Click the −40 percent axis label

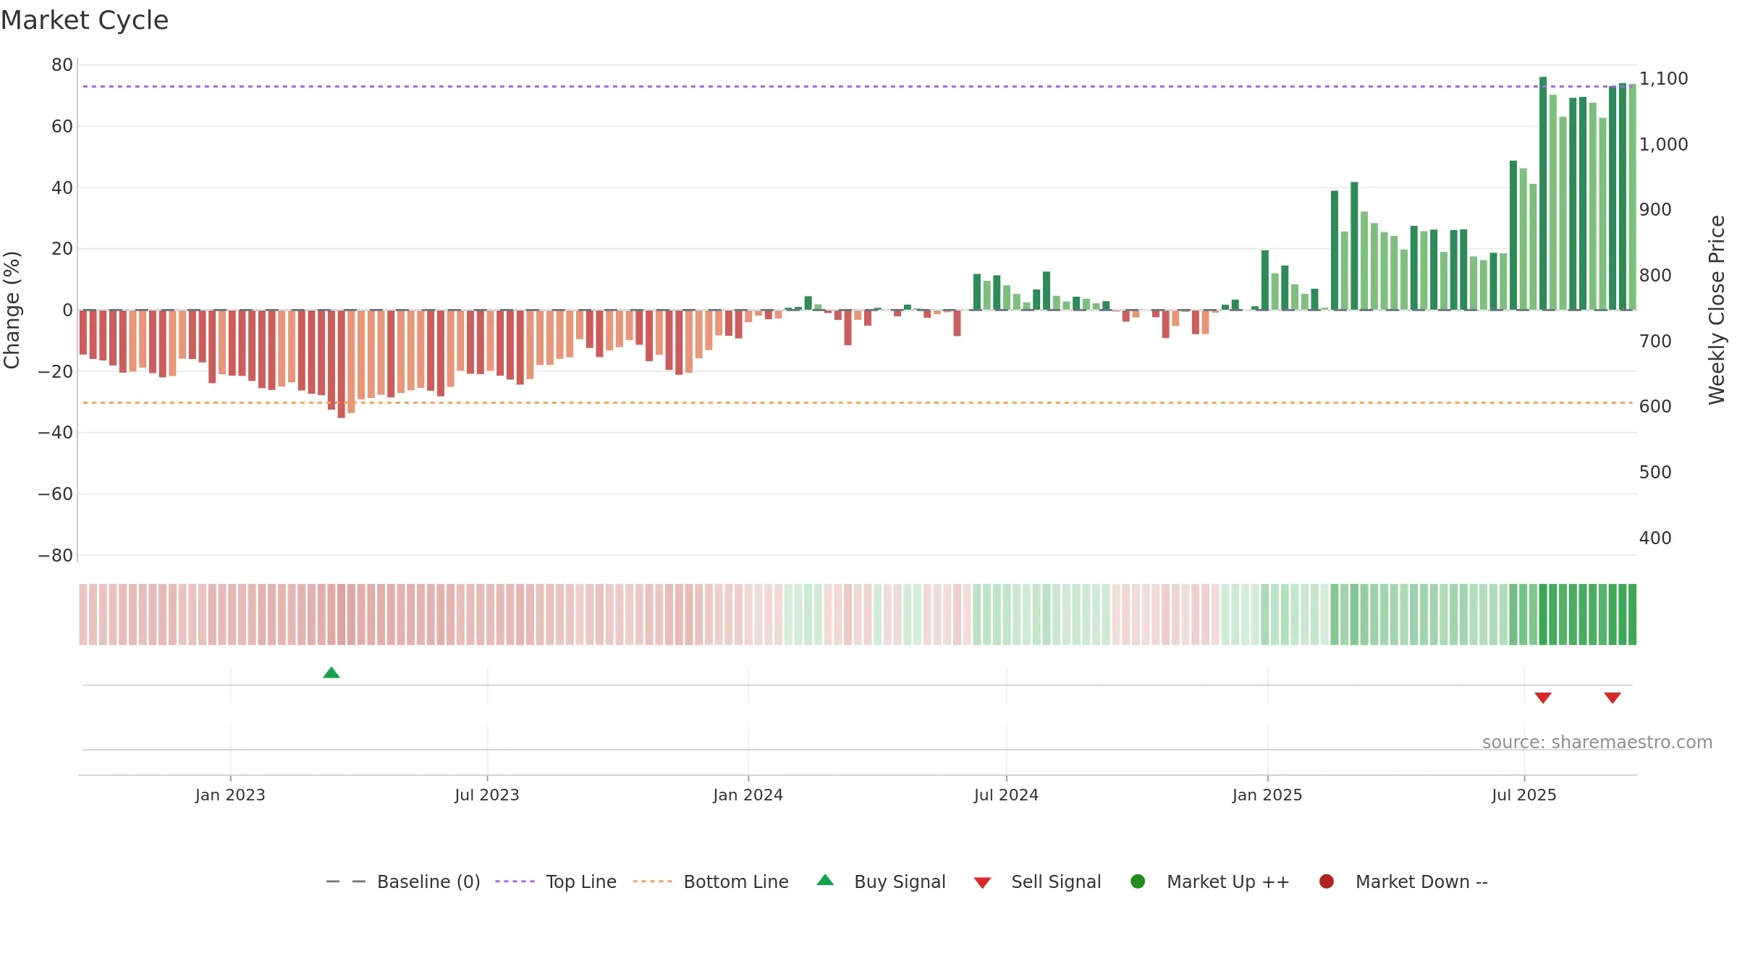[x=56, y=433]
